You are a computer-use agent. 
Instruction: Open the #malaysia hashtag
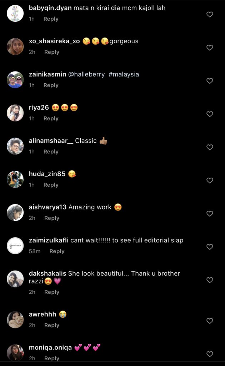(x=124, y=74)
